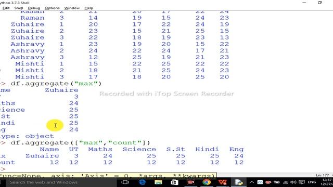Screen dimensions: 333x187
Task: Open the Options menu
Action: coord(52,8)
